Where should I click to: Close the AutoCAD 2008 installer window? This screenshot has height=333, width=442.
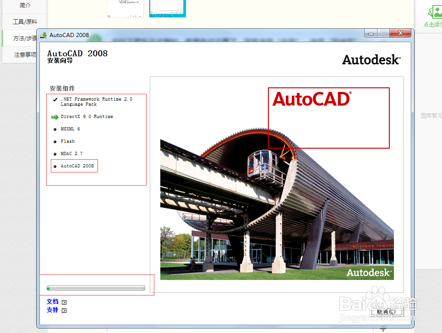pos(400,33)
